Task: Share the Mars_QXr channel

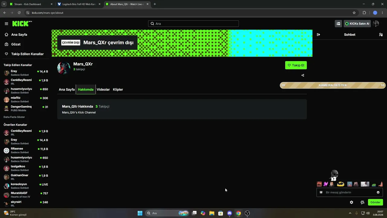Action: (x=303, y=75)
